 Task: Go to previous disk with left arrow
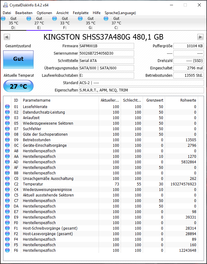[x=7, y=37]
